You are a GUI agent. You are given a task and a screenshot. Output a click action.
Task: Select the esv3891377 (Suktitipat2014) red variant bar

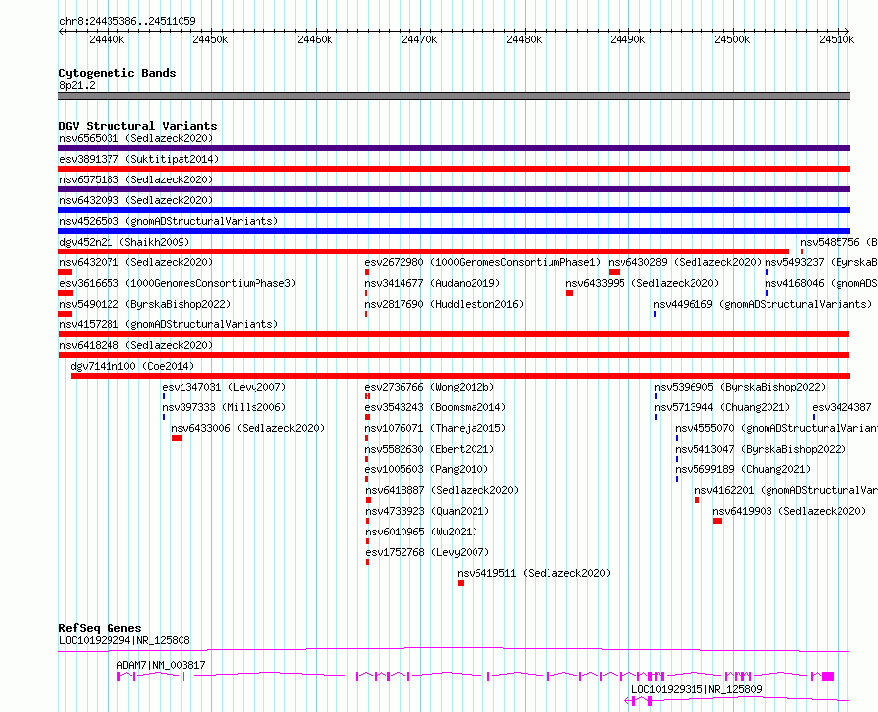(x=454, y=169)
